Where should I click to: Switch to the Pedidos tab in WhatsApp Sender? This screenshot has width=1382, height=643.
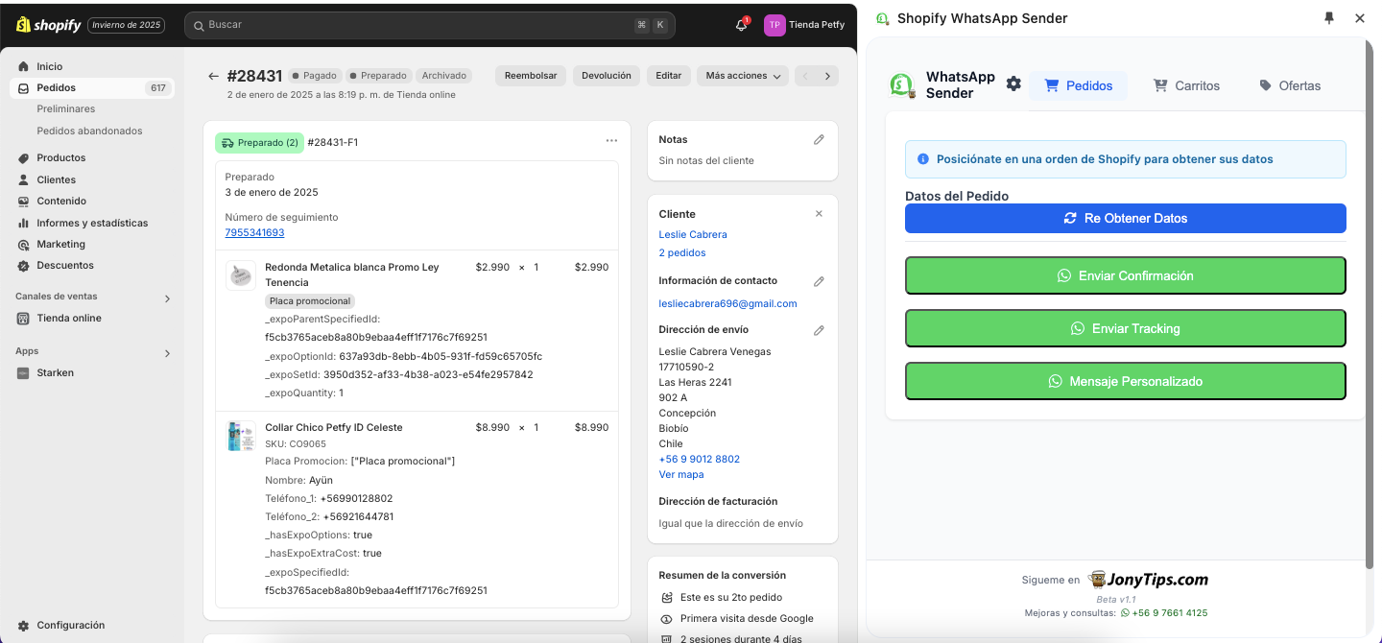pyautogui.click(x=1078, y=85)
